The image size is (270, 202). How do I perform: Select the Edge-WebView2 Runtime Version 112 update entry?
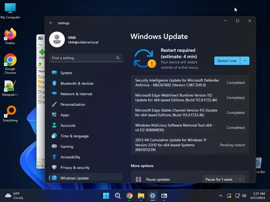tap(190, 98)
